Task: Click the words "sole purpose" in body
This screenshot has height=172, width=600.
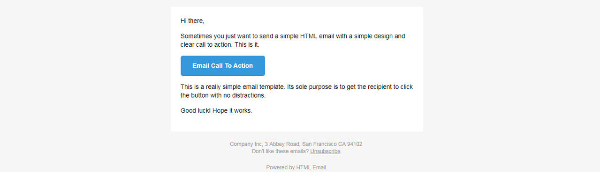Action: pos(313,87)
